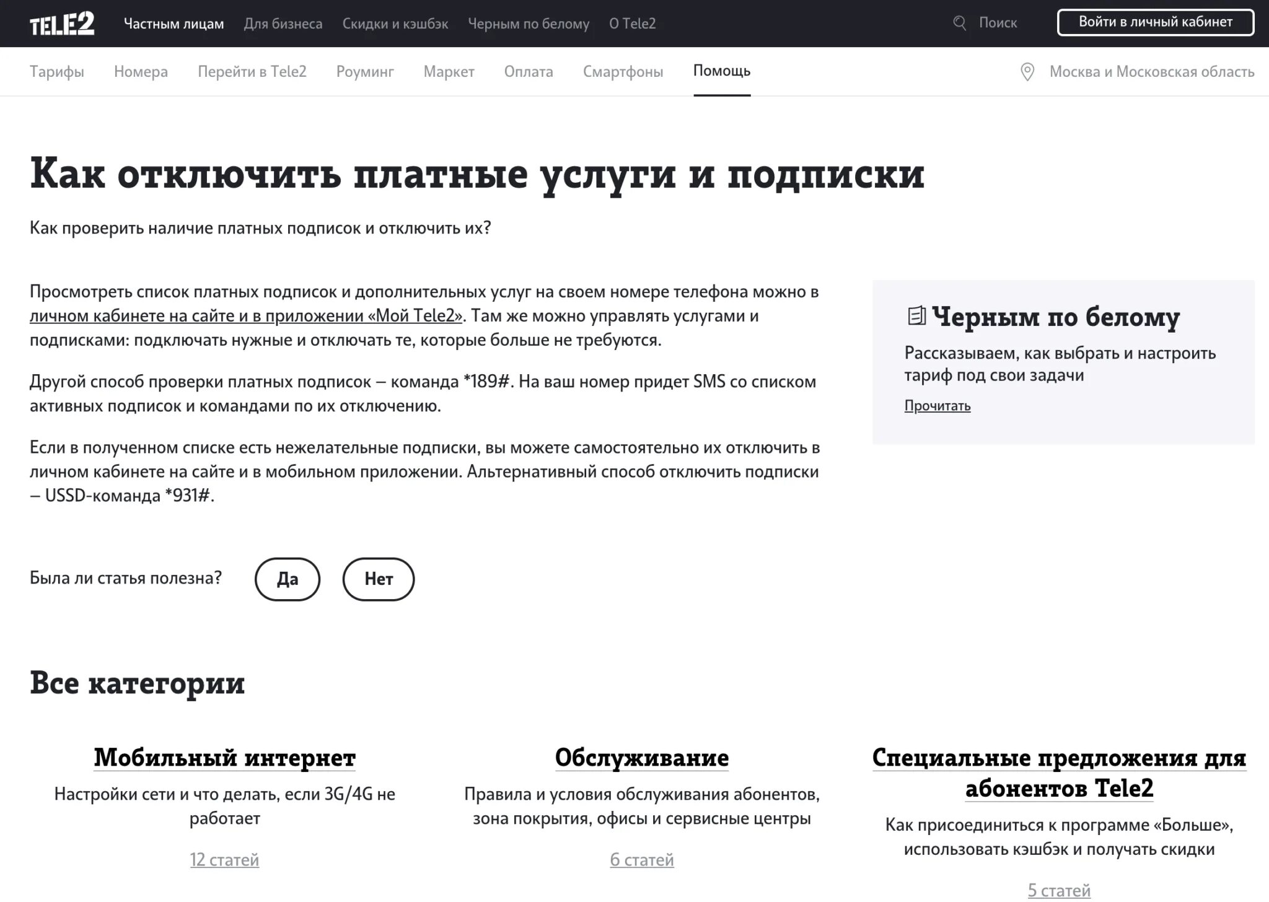This screenshot has height=902, width=1269.
Task: Click the document icon beside Черным по белому
Action: pyautogui.click(x=916, y=316)
